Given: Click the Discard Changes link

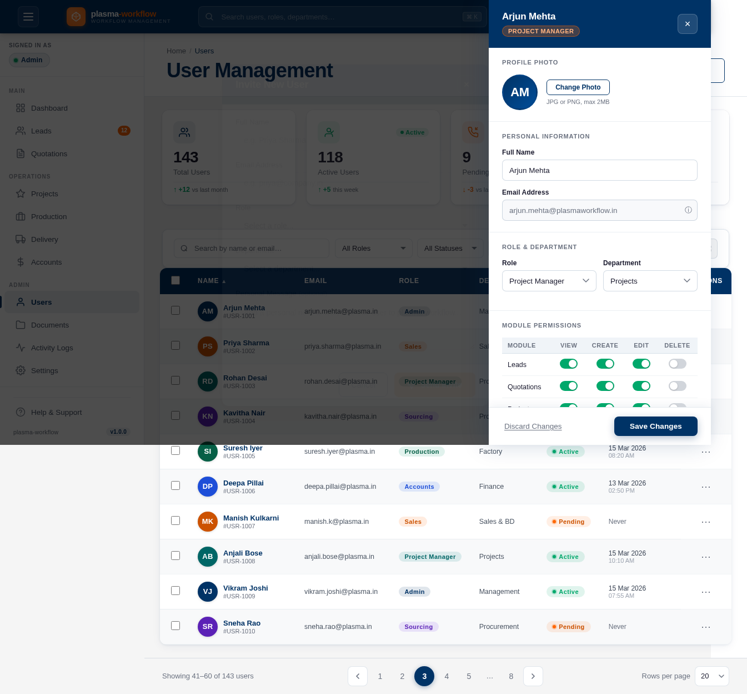Looking at the screenshot, I should (x=533, y=426).
